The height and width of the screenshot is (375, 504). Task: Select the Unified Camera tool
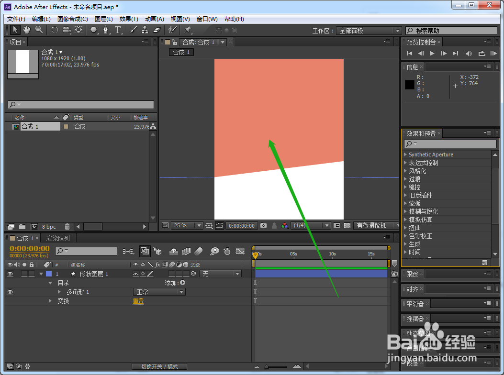click(67, 30)
